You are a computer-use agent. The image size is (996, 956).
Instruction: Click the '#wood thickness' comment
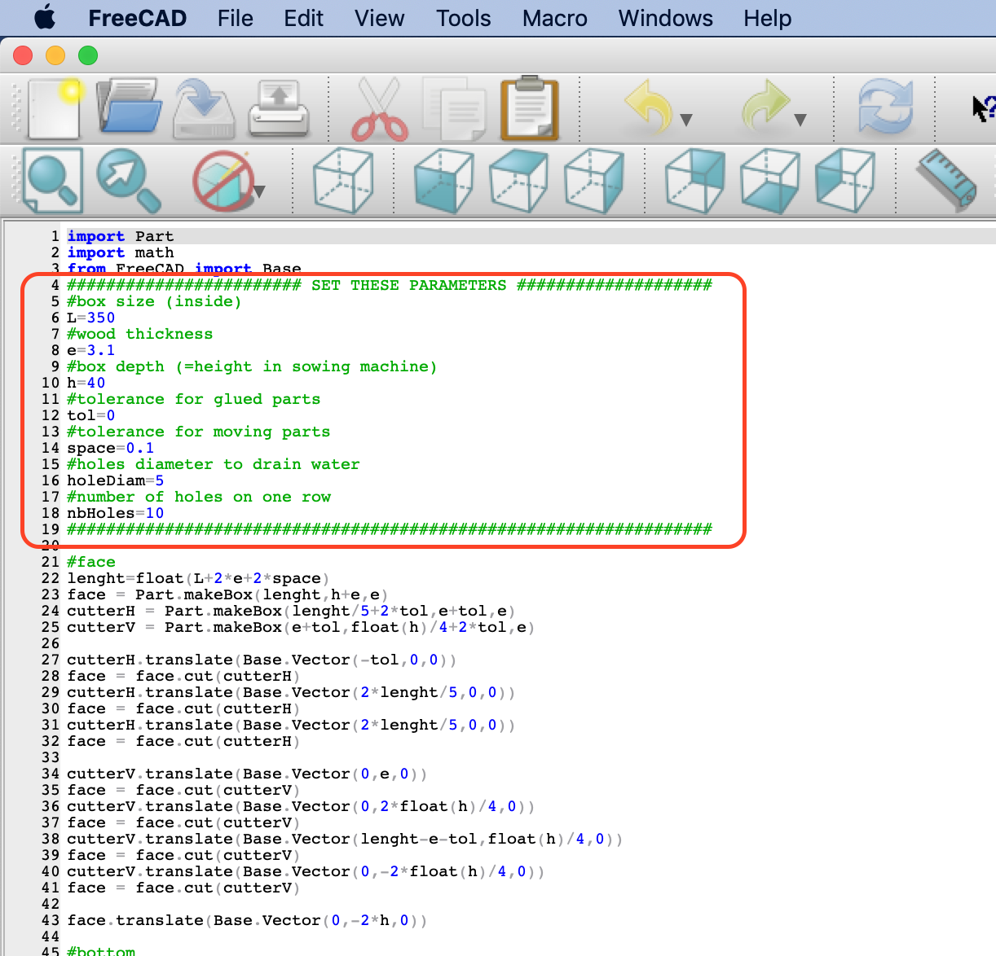click(140, 334)
